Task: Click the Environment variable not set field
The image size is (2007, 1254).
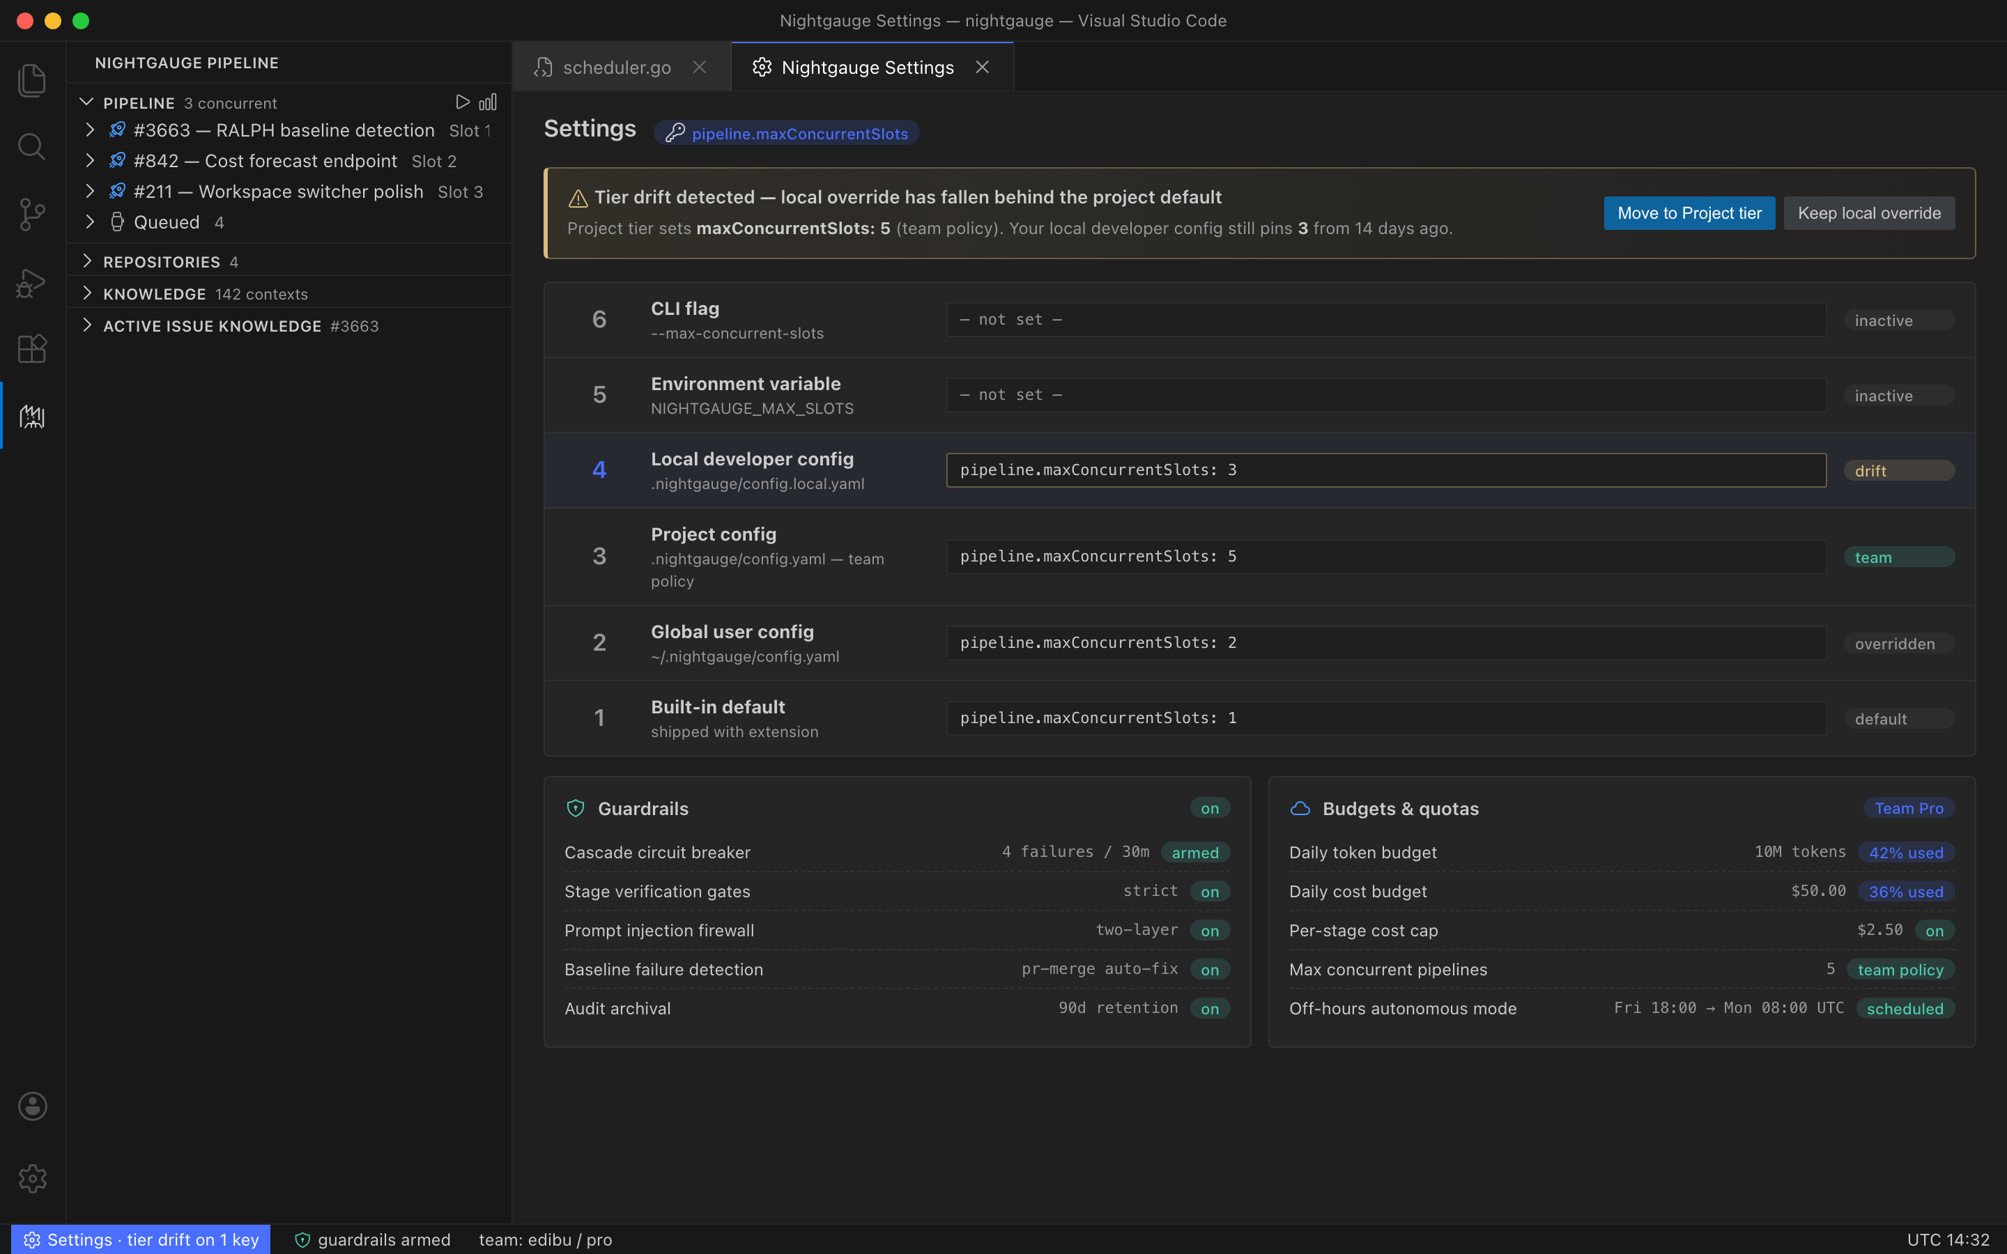Action: pos(1386,395)
